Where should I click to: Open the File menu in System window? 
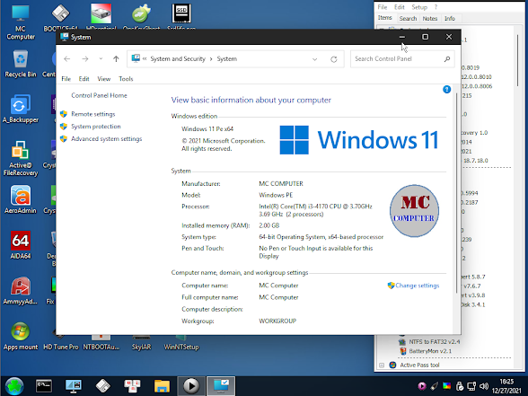click(x=66, y=79)
